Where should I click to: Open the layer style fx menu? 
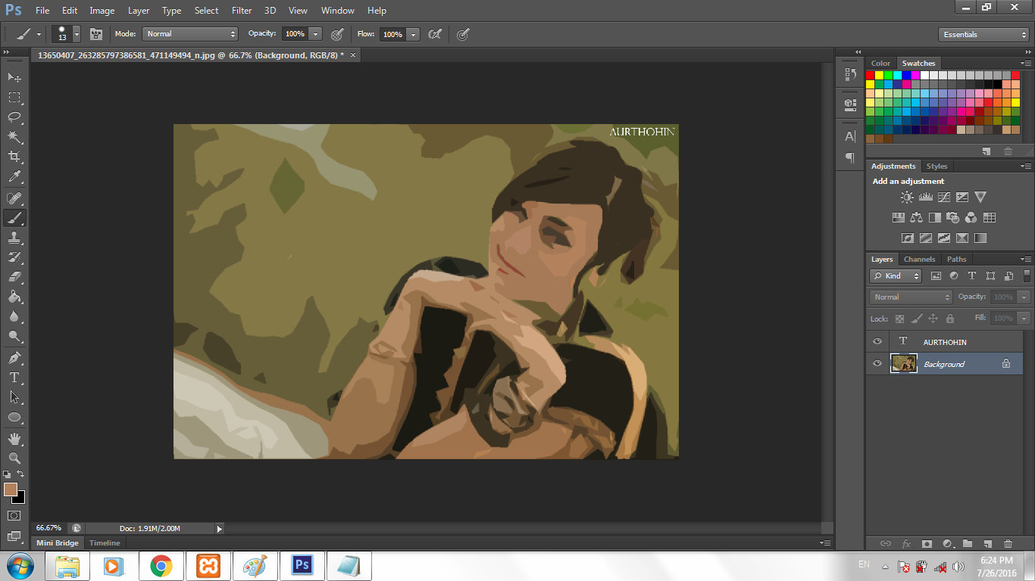click(x=906, y=543)
